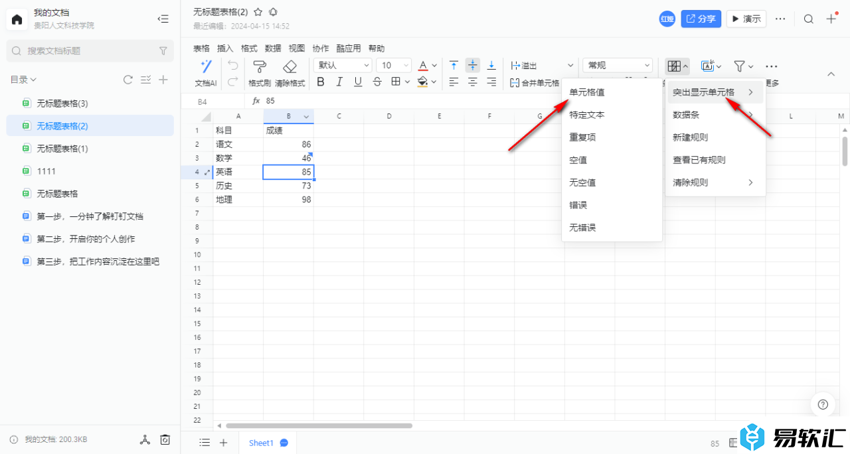Open 第一步，一分钟了解钉钉文档
Viewport: 850px width, 454px height.
(x=90, y=216)
